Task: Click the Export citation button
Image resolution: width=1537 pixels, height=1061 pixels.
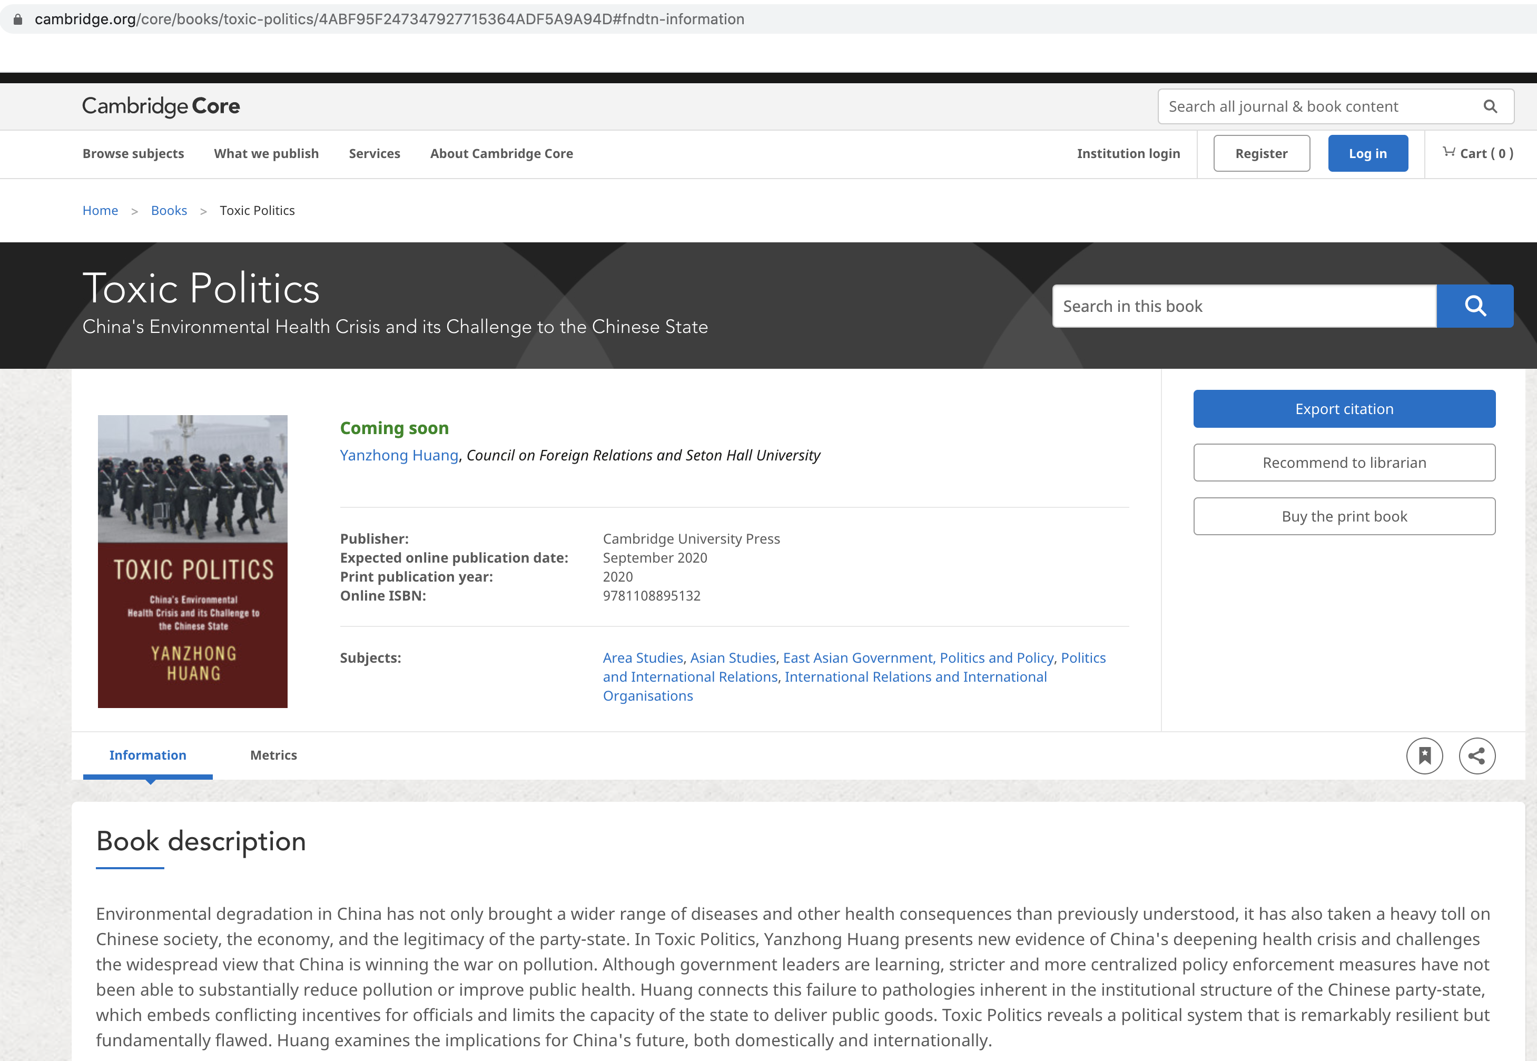Action: click(x=1344, y=409)
